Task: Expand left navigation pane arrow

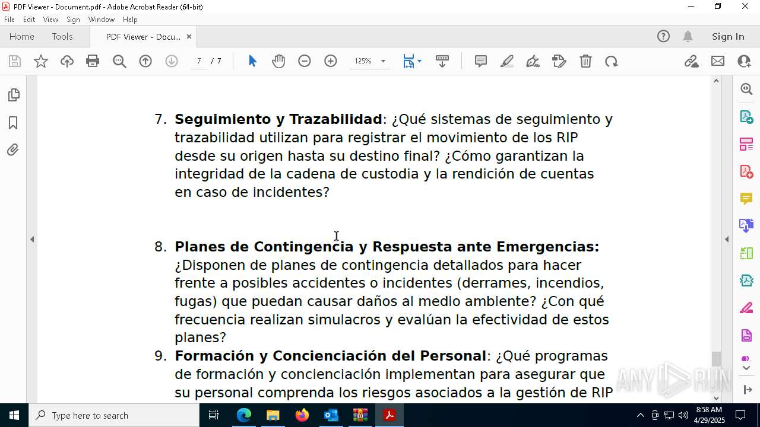Action: (x=32, y=239)
